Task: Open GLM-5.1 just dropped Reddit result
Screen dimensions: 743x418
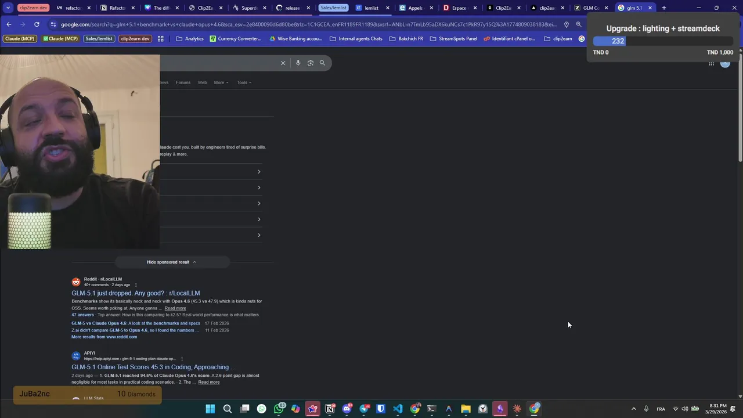Action: click(135, 293)
